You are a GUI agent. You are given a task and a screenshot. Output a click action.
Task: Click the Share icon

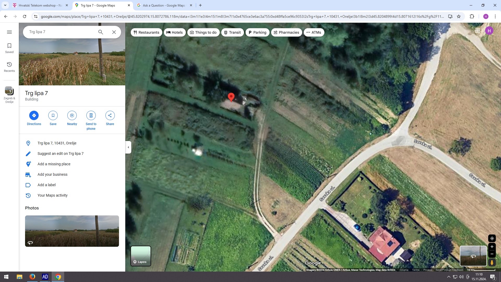[x=110, y=115]
